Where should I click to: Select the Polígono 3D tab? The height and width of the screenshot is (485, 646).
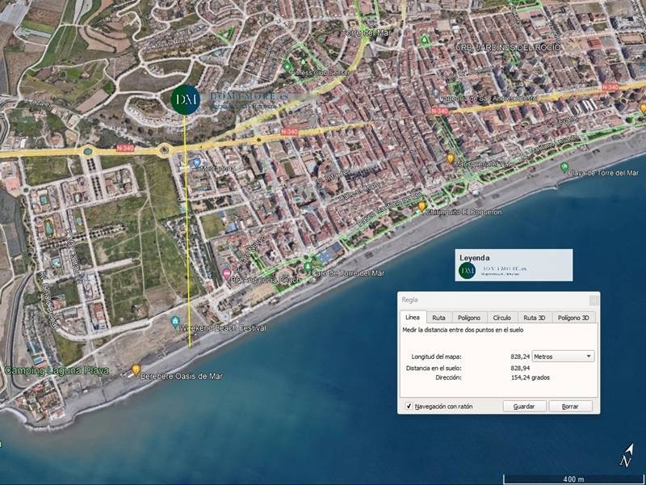coord(573,318)
